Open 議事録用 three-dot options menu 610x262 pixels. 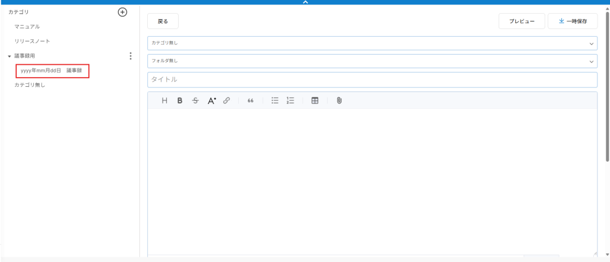tap(130, 56)
